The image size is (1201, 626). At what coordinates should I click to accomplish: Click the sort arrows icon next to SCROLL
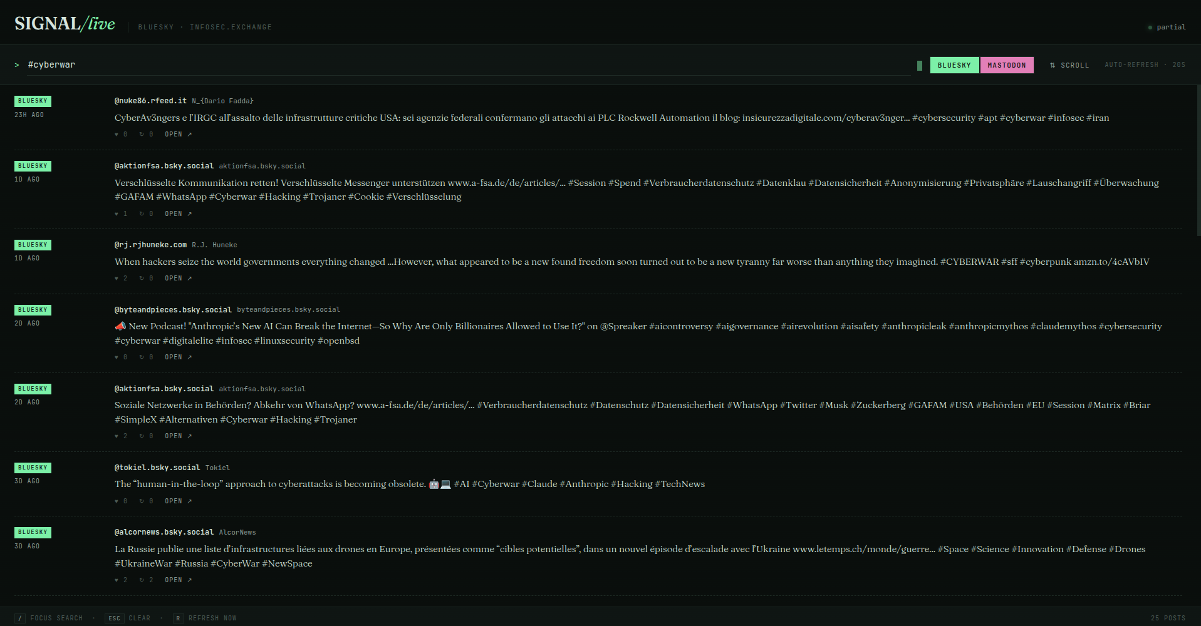[1052, 64]
